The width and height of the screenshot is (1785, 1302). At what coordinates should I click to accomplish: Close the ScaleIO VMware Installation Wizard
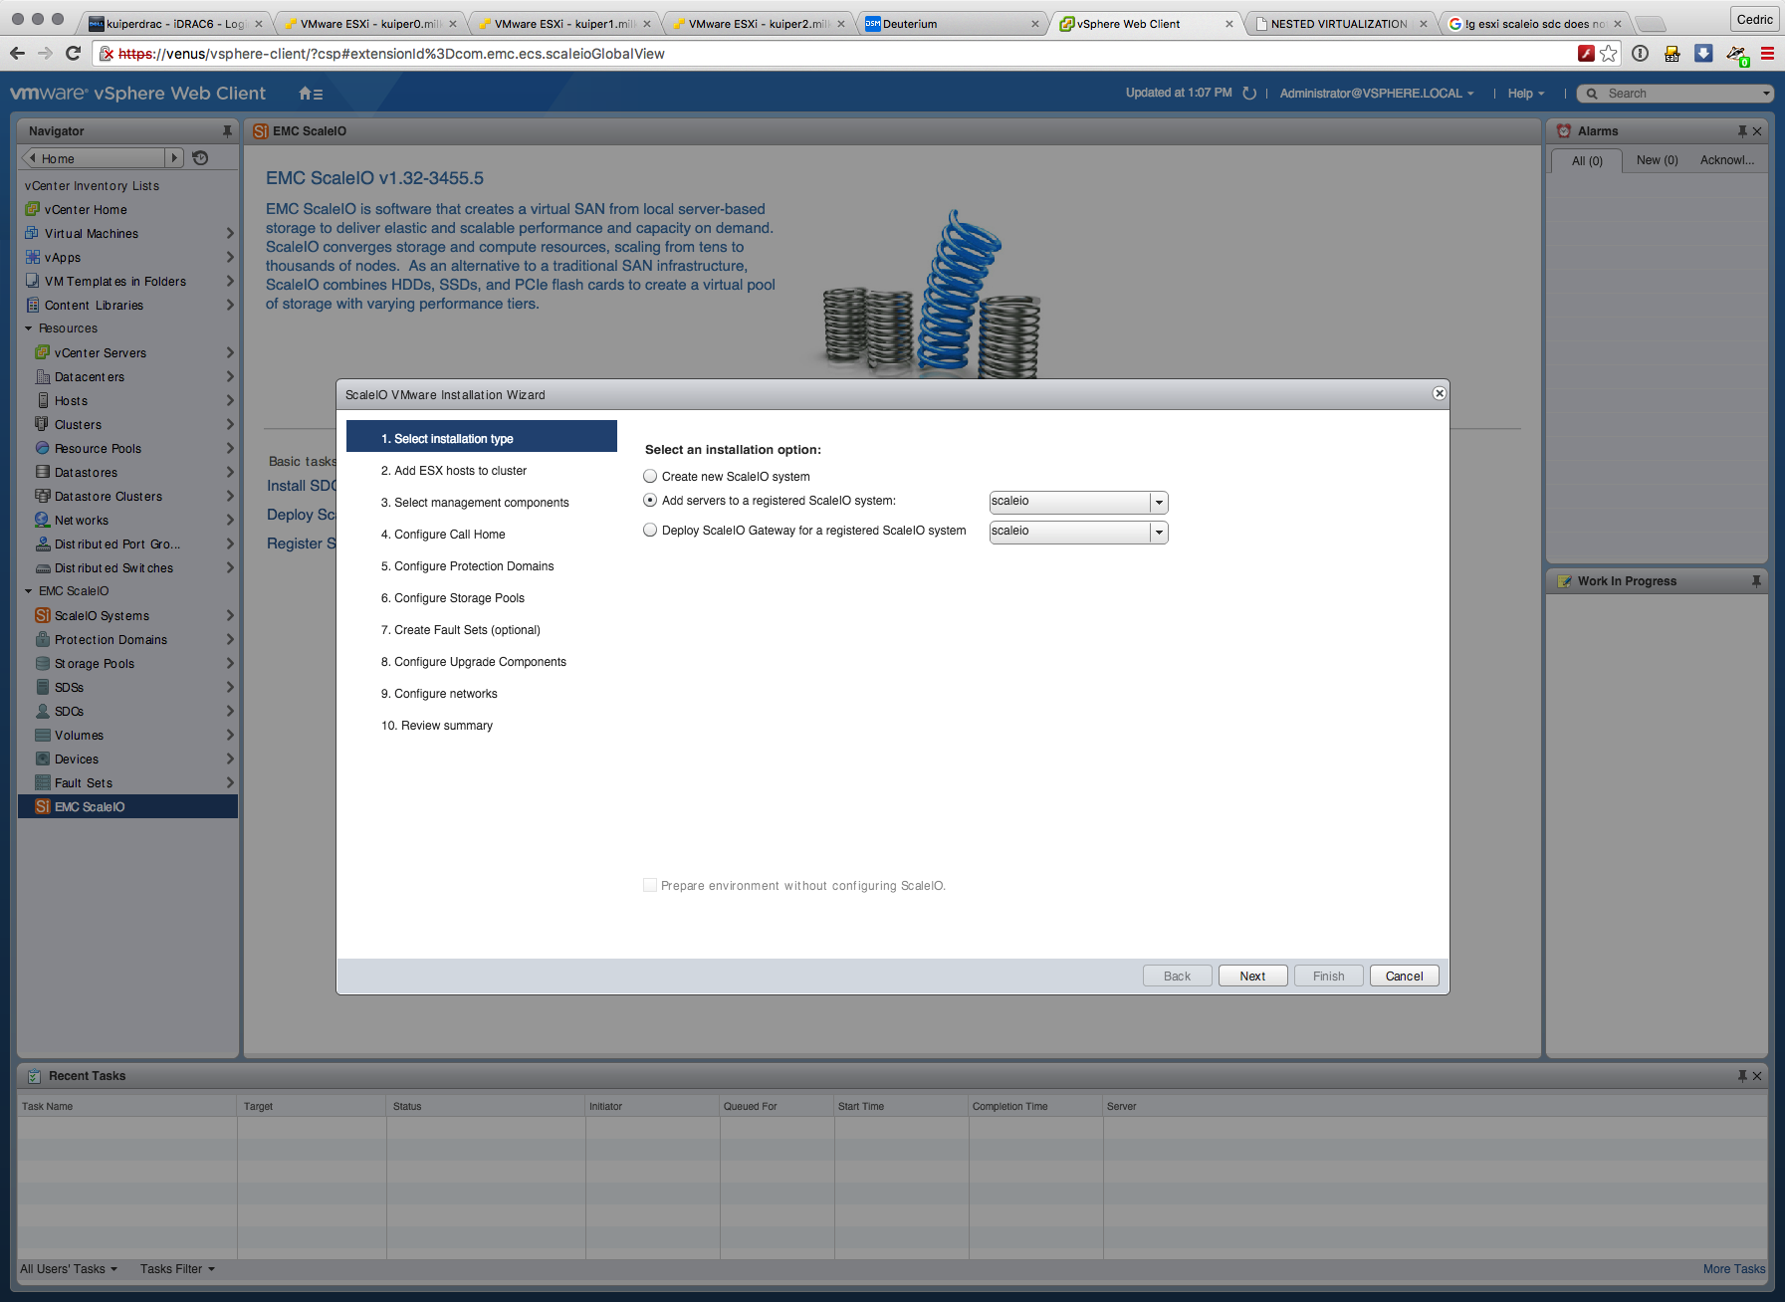coord(1439,393)
